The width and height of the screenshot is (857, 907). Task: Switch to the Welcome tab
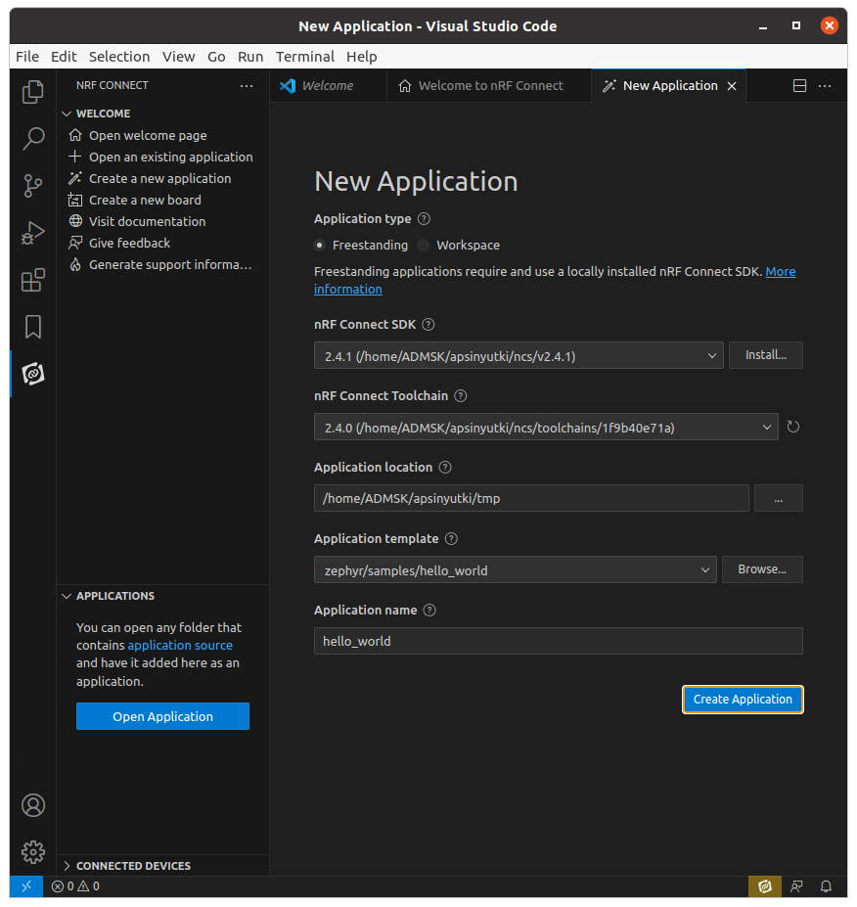(328, 85)
